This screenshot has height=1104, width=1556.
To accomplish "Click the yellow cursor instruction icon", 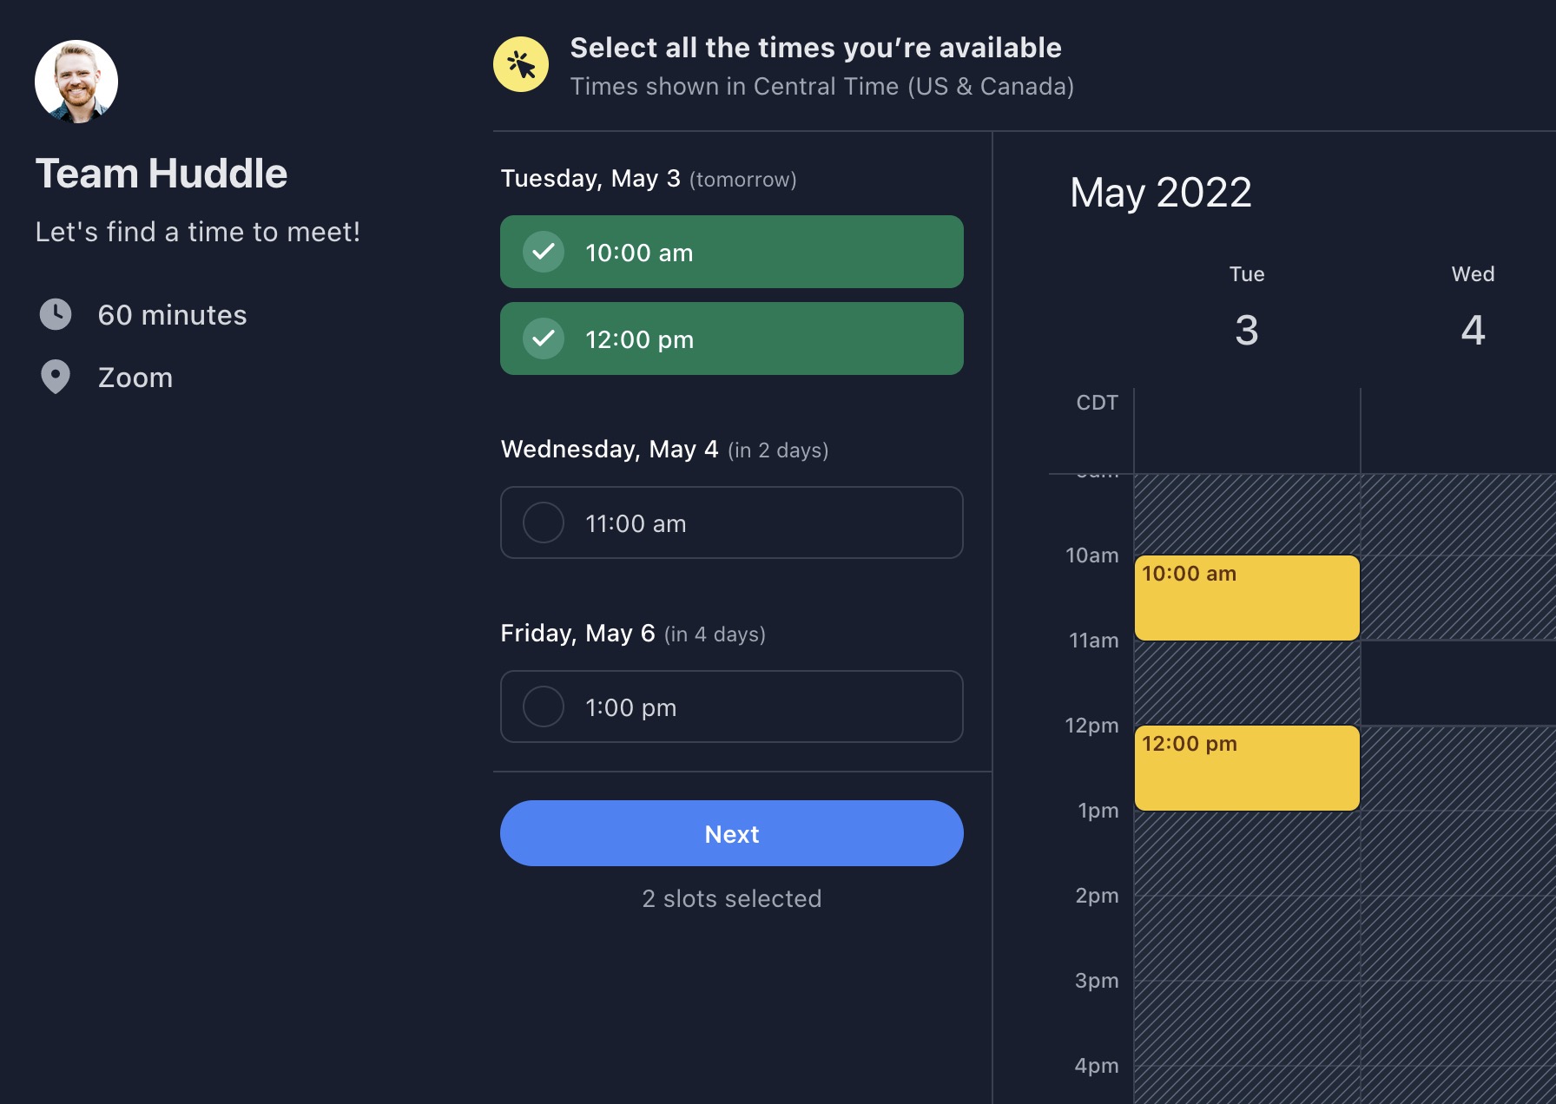I will 522,64.
